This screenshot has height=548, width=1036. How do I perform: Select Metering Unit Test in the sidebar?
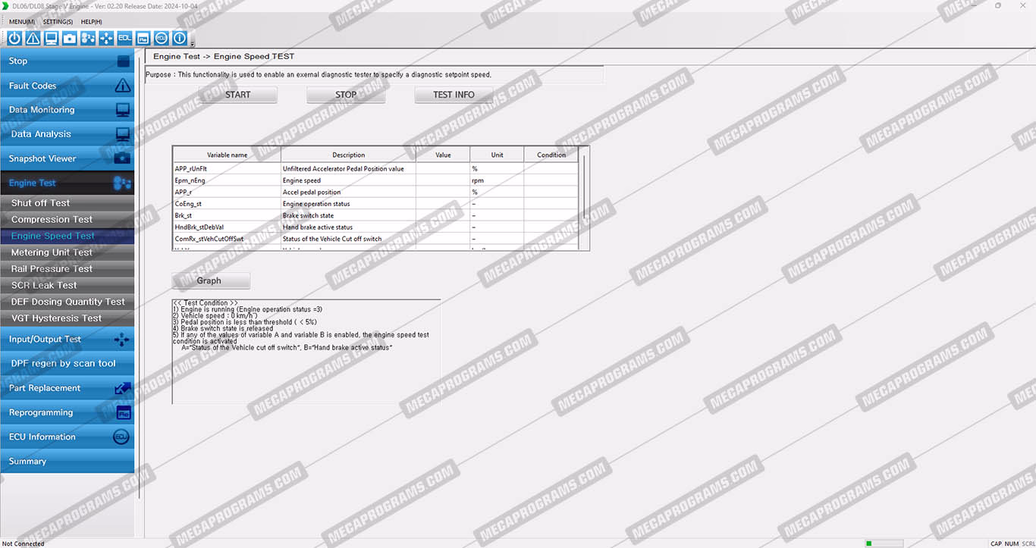67,252
